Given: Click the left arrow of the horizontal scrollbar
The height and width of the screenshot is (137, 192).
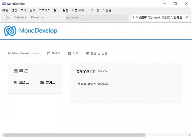Looking at the screenshot, I should point(2,135).
